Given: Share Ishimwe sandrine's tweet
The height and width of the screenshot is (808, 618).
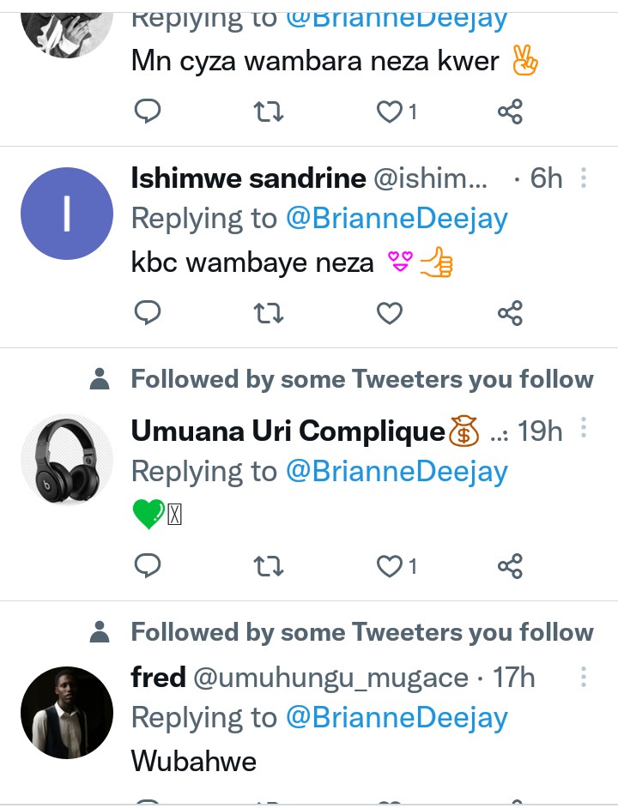Looking at the screenshot, I should click(510, 314).
